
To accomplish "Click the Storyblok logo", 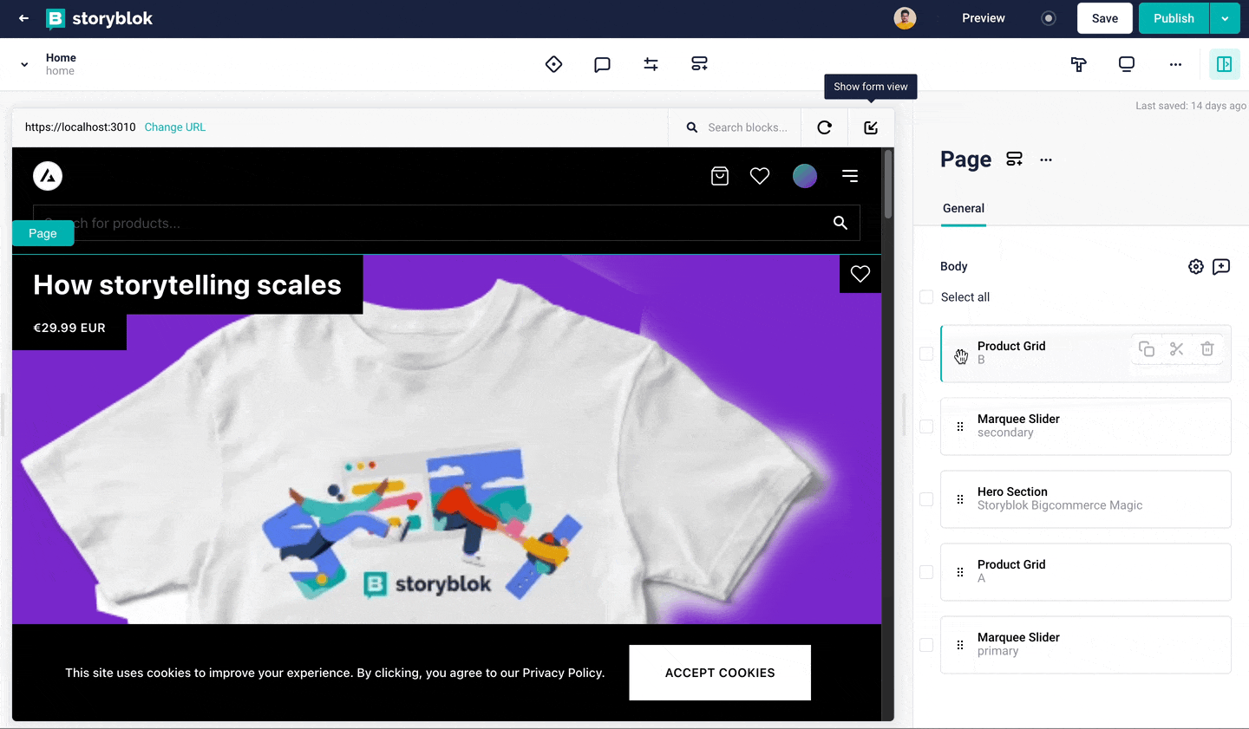I will pos(99,18).
